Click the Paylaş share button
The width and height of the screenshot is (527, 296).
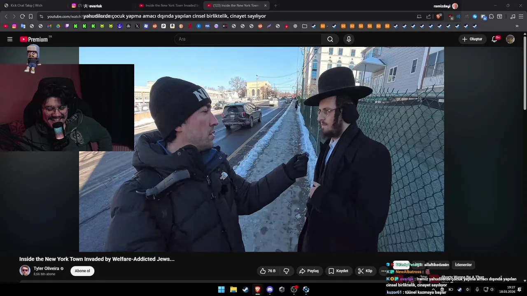pyautogui.click(x=309, y=271)
